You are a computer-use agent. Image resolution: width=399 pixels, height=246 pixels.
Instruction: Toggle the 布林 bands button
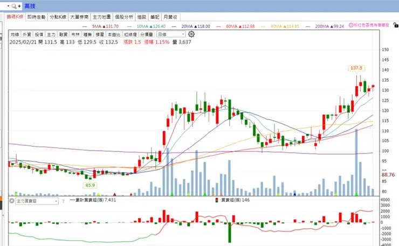tap(75, 34)
